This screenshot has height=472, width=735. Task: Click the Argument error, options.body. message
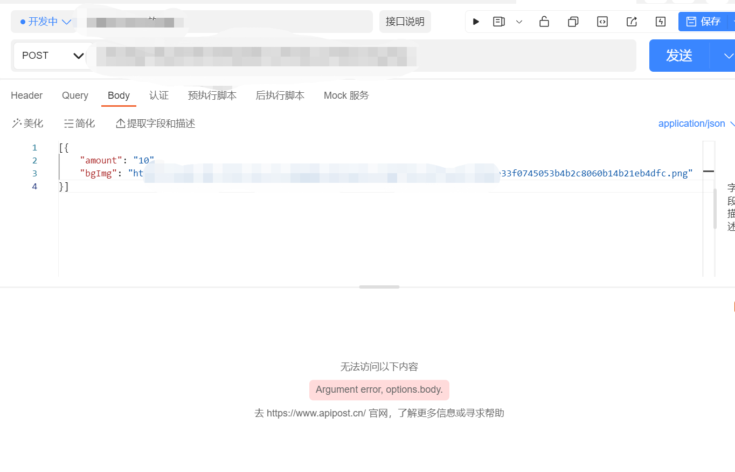pyautogui.click(x=379, y=389)
